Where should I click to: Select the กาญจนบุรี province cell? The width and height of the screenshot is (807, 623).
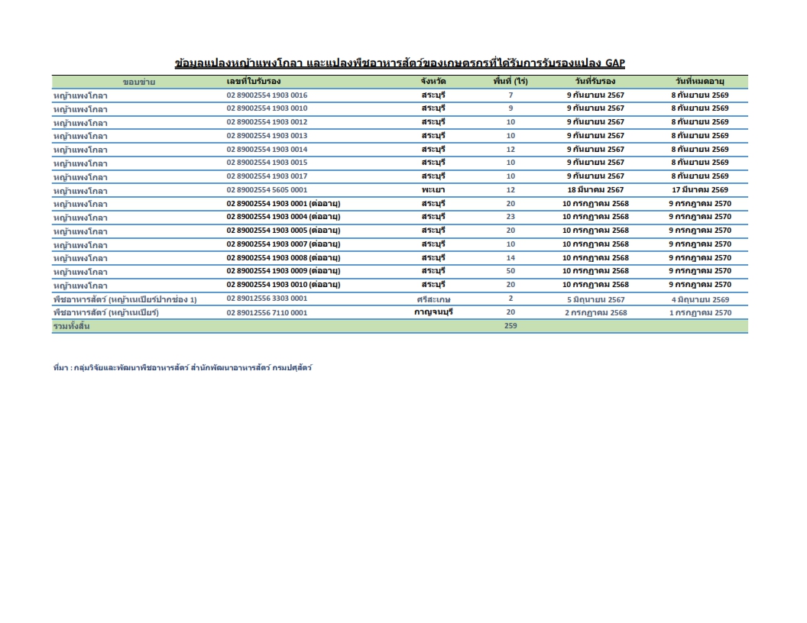pyautogui.click(x=433, y=312)
